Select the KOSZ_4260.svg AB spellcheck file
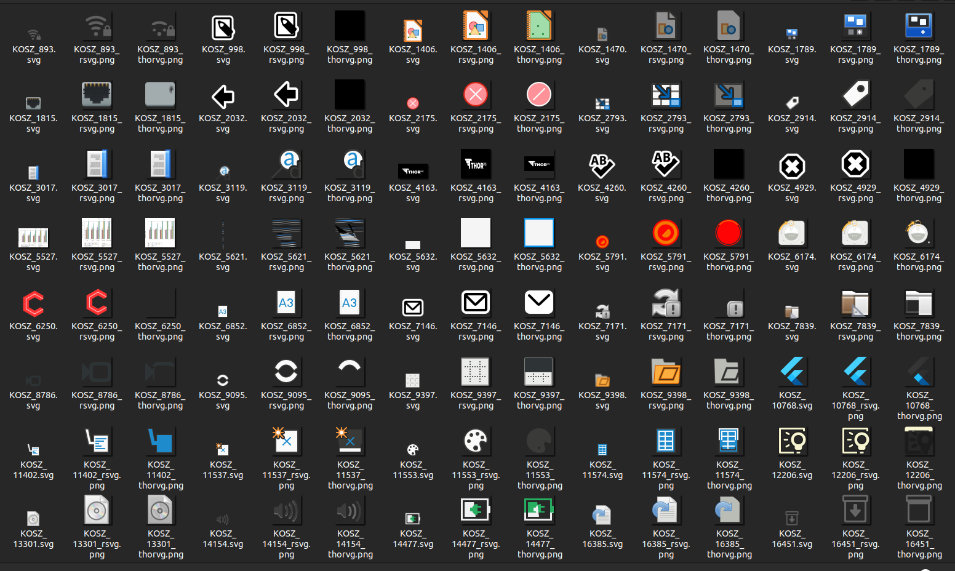 pyautogui.click(x=602, y=166)
